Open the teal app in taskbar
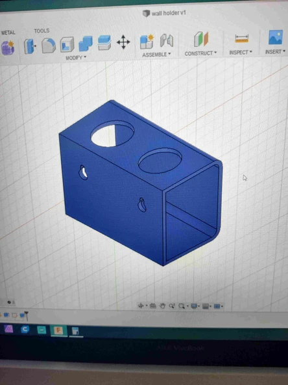This screenshot has height=385, width=288. pyautogui.click(x=42, y=330)
